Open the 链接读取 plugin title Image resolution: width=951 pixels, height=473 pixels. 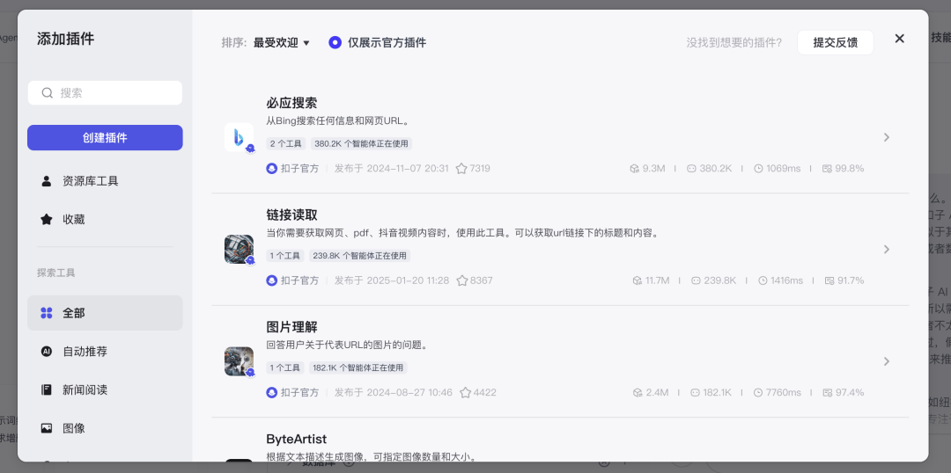click(x=291, y=215)
